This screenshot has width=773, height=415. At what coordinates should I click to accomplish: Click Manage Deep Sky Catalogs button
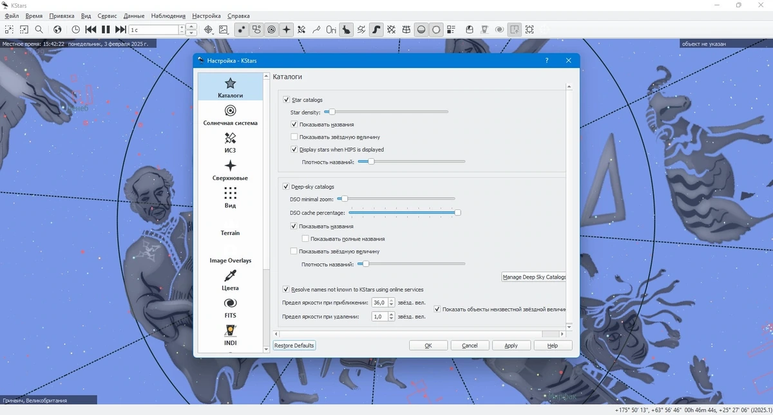[x=534, y=277]
